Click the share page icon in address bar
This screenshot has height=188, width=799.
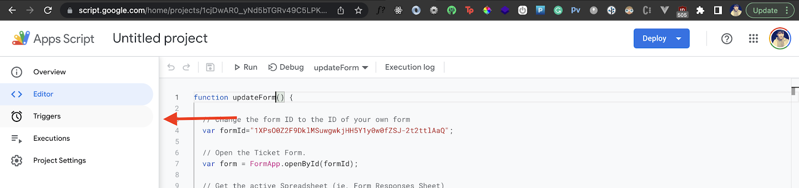tap(341, 10)
